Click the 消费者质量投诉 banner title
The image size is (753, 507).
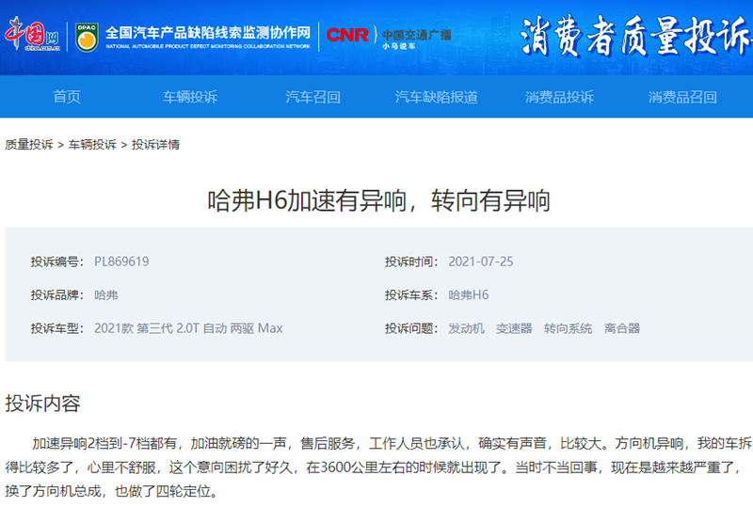click(636, 36)
